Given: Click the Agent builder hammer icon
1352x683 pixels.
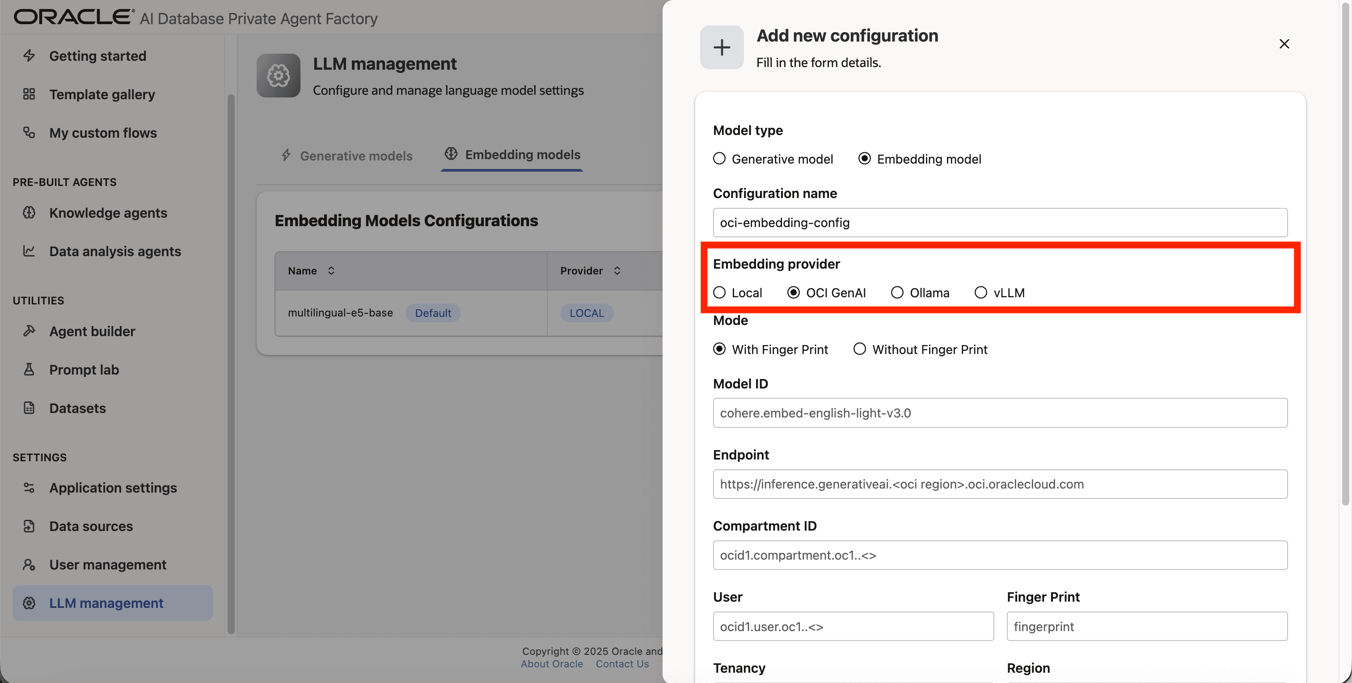Looking at the screenshot, I should (29, 331).
